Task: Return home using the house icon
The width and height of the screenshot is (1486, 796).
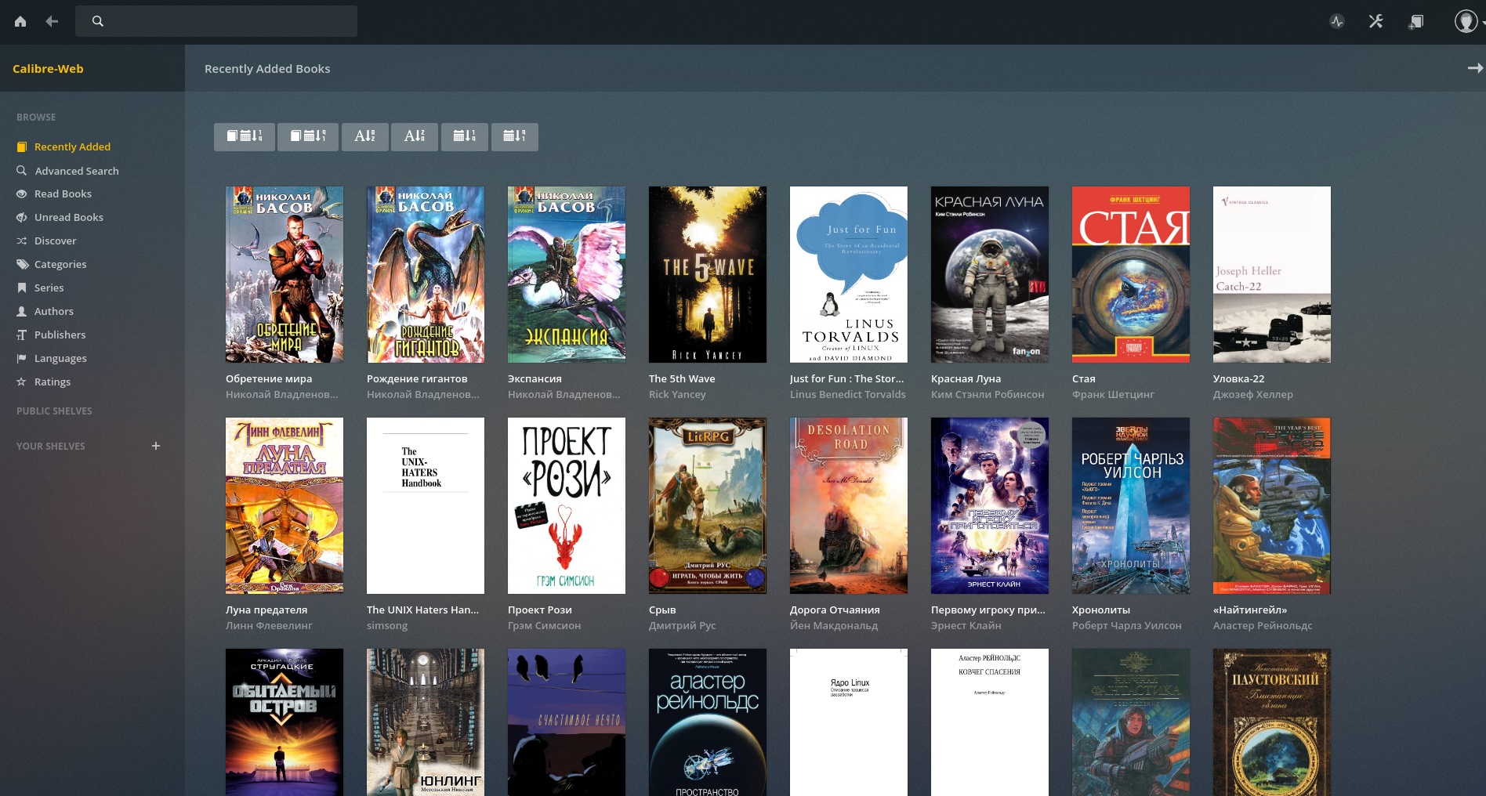Action: tap(20, 21)
